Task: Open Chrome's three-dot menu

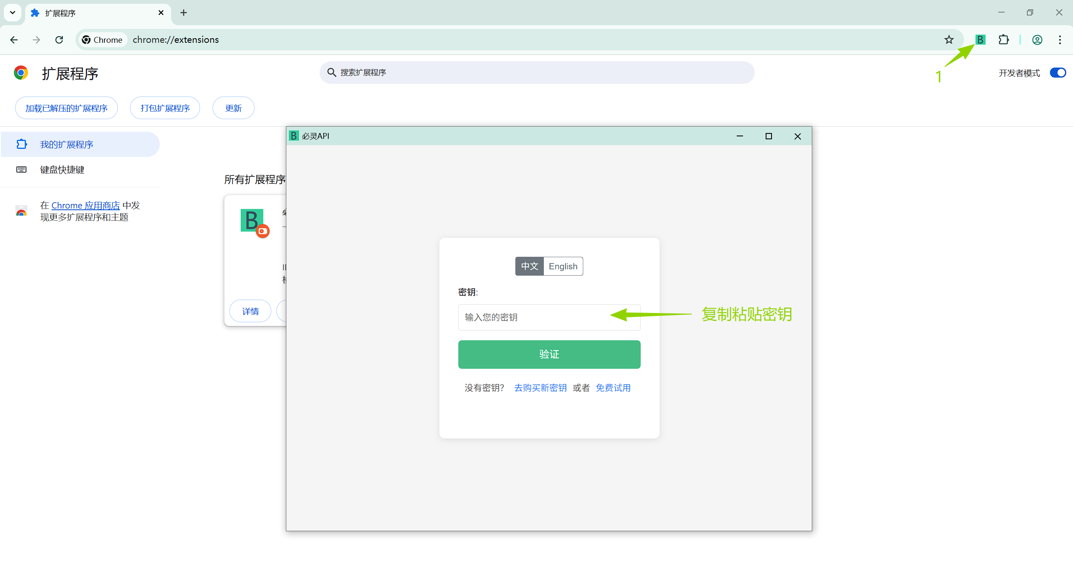Action: (1060, 39)
